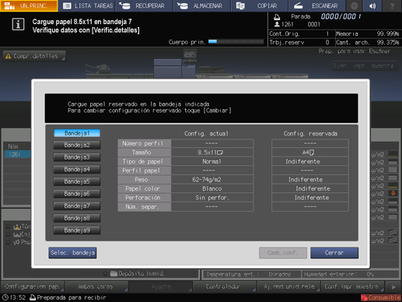Click Ambas caras bottom button

coord(96,286)
